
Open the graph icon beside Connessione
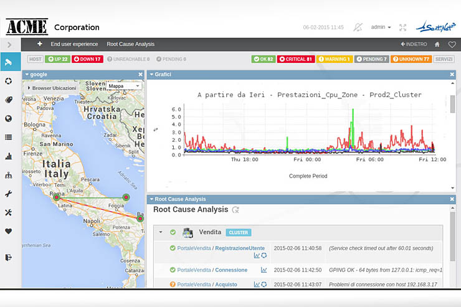(x=264, y=270)
